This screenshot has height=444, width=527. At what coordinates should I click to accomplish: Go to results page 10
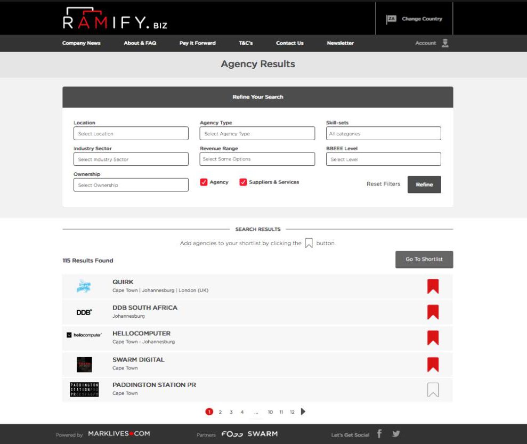(x=270, y=412)
